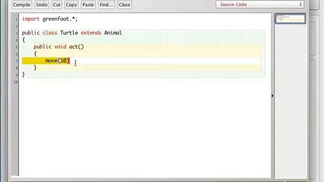Collapse the navigation view with the black arrow
The height and width of the screenshot is (182, 324).
coord(272,96)
